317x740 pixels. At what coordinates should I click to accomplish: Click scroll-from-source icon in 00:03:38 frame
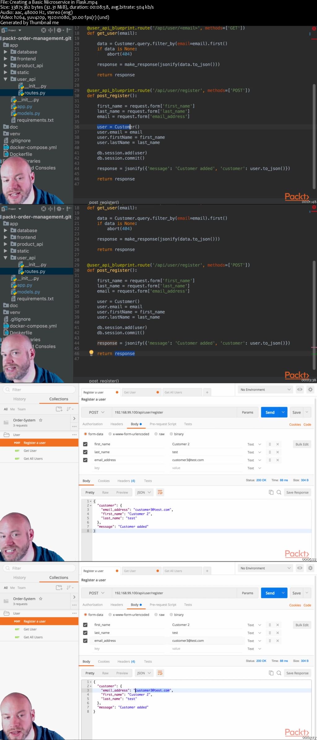(x=44, y=209)
